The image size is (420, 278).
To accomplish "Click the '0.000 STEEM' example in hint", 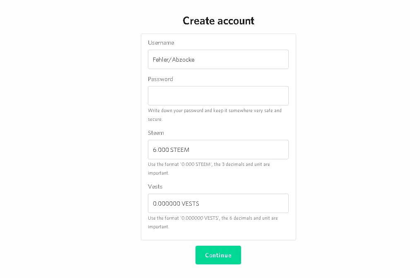I will coord(196,164).
